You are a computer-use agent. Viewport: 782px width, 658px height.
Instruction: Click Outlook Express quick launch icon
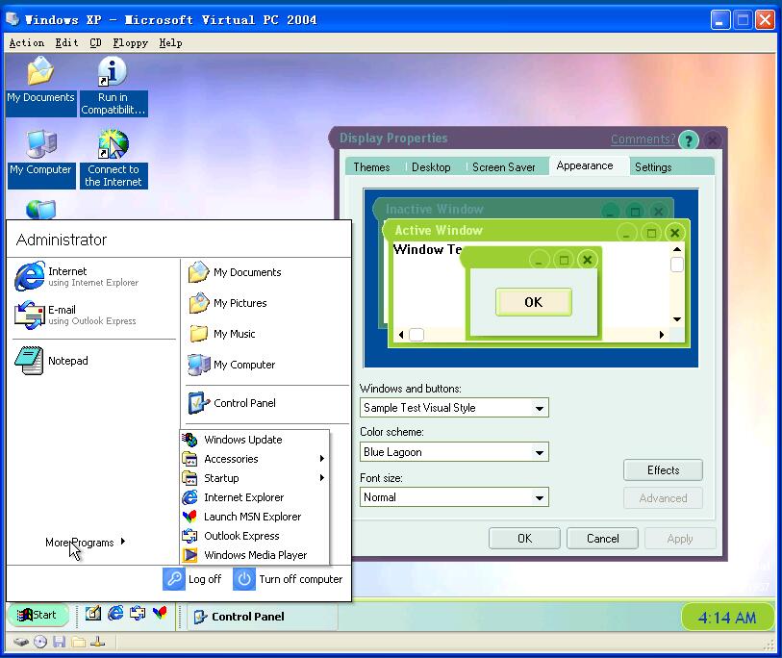coord(138,613)
